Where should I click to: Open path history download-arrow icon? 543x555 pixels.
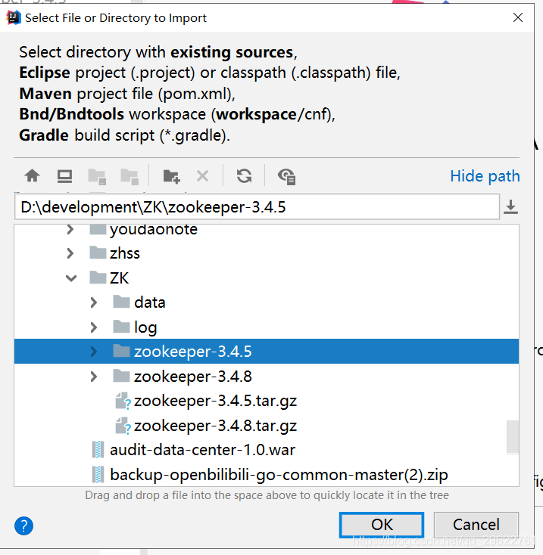point(510,207)
